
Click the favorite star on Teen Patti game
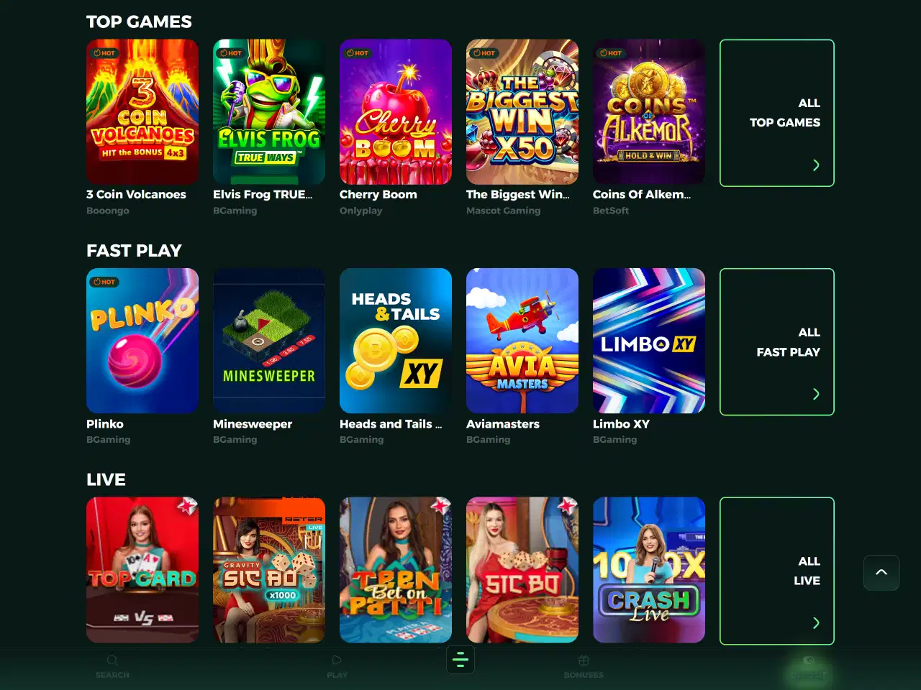tap(440, 506)
